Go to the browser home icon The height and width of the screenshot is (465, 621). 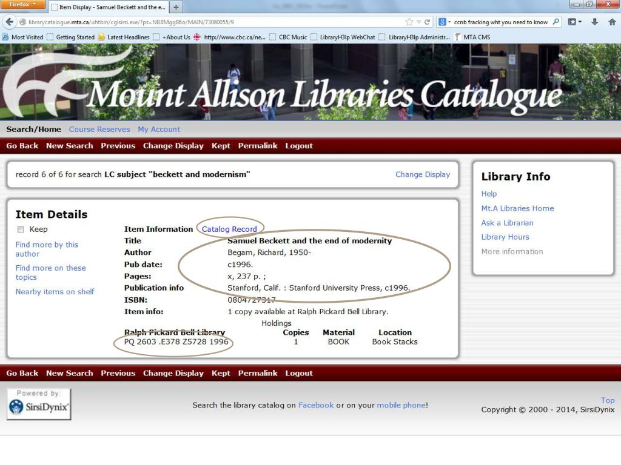612,22
